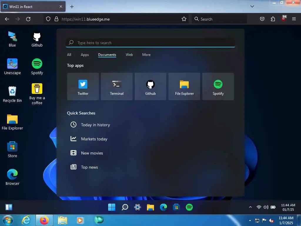The height and width of the screenshot is (226, 301).
Task: Click Markets today quick search
Action: [89, 139]
